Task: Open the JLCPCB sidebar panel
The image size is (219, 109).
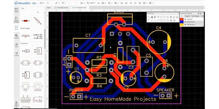Action: pos(16,54)
